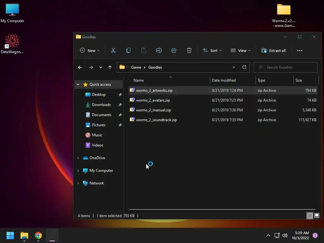Open recent locations dropdown arrow
This screenshot has height=243, width=324.
point(101,67)
